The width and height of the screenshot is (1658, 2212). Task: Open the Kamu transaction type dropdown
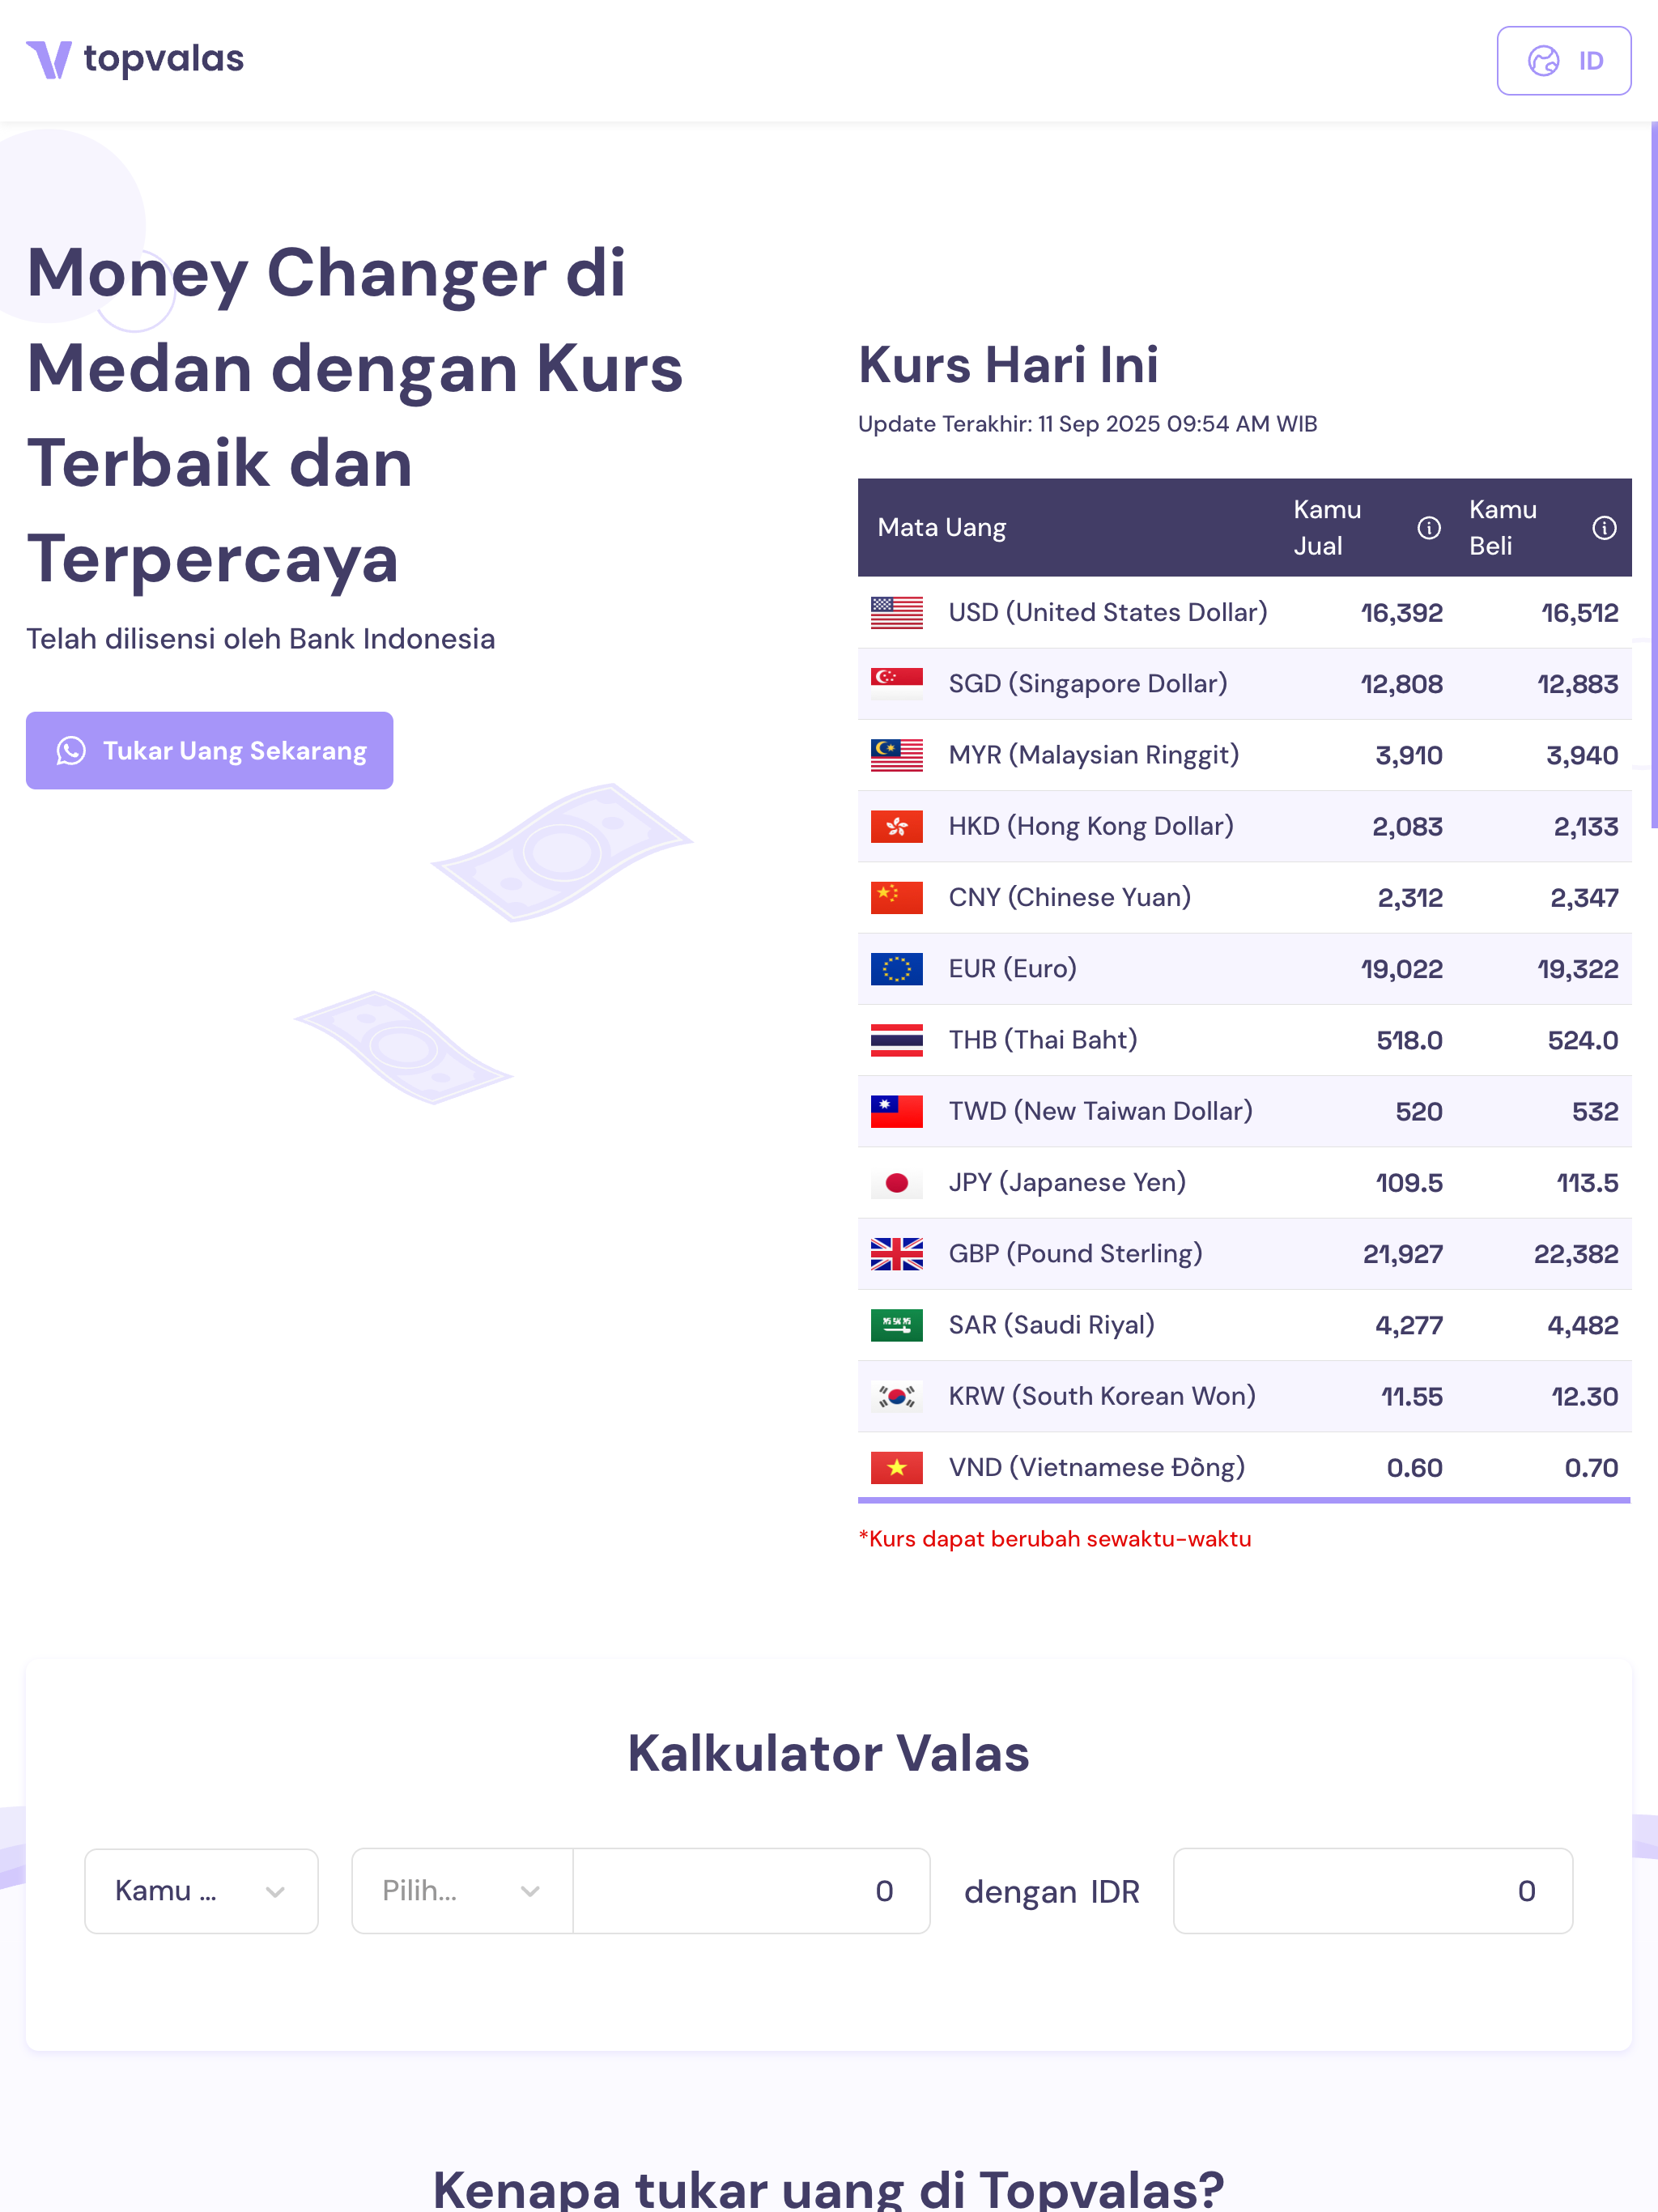tap(201, 1891)
